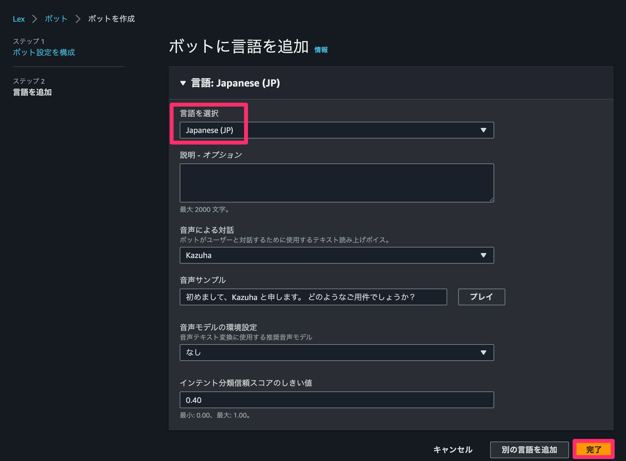Click the arrow icon on the Kazuha selector
626x461 pixels.
tap(484, 255)
